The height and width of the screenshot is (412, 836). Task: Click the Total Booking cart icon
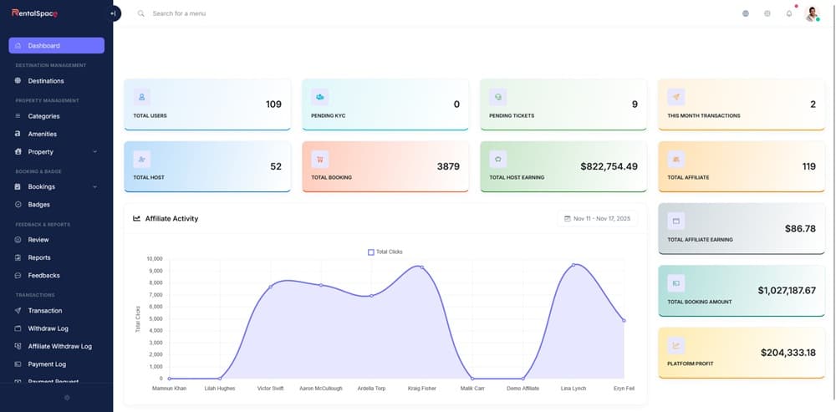[x=319, y=159]
